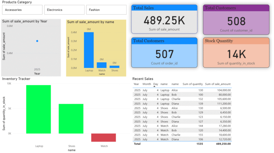Sort table by Year column header
274x153 pixels.
click(136, 84)
